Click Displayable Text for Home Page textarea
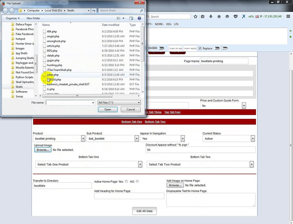The width and height of the screenshot is (293, 224). tap(211, 200)
